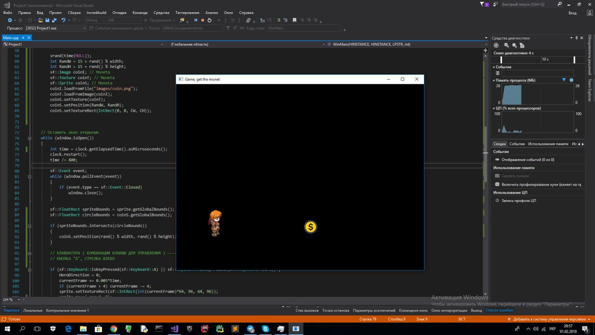Click the coin in the game window
This screenshot has height=335, width=595.
pyautogui.click(x=311, y=227)
